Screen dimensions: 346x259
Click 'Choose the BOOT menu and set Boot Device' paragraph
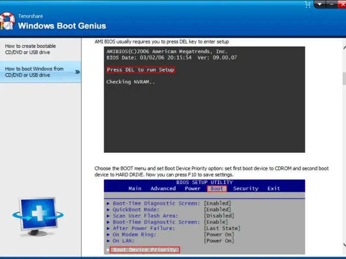point(211,171)
